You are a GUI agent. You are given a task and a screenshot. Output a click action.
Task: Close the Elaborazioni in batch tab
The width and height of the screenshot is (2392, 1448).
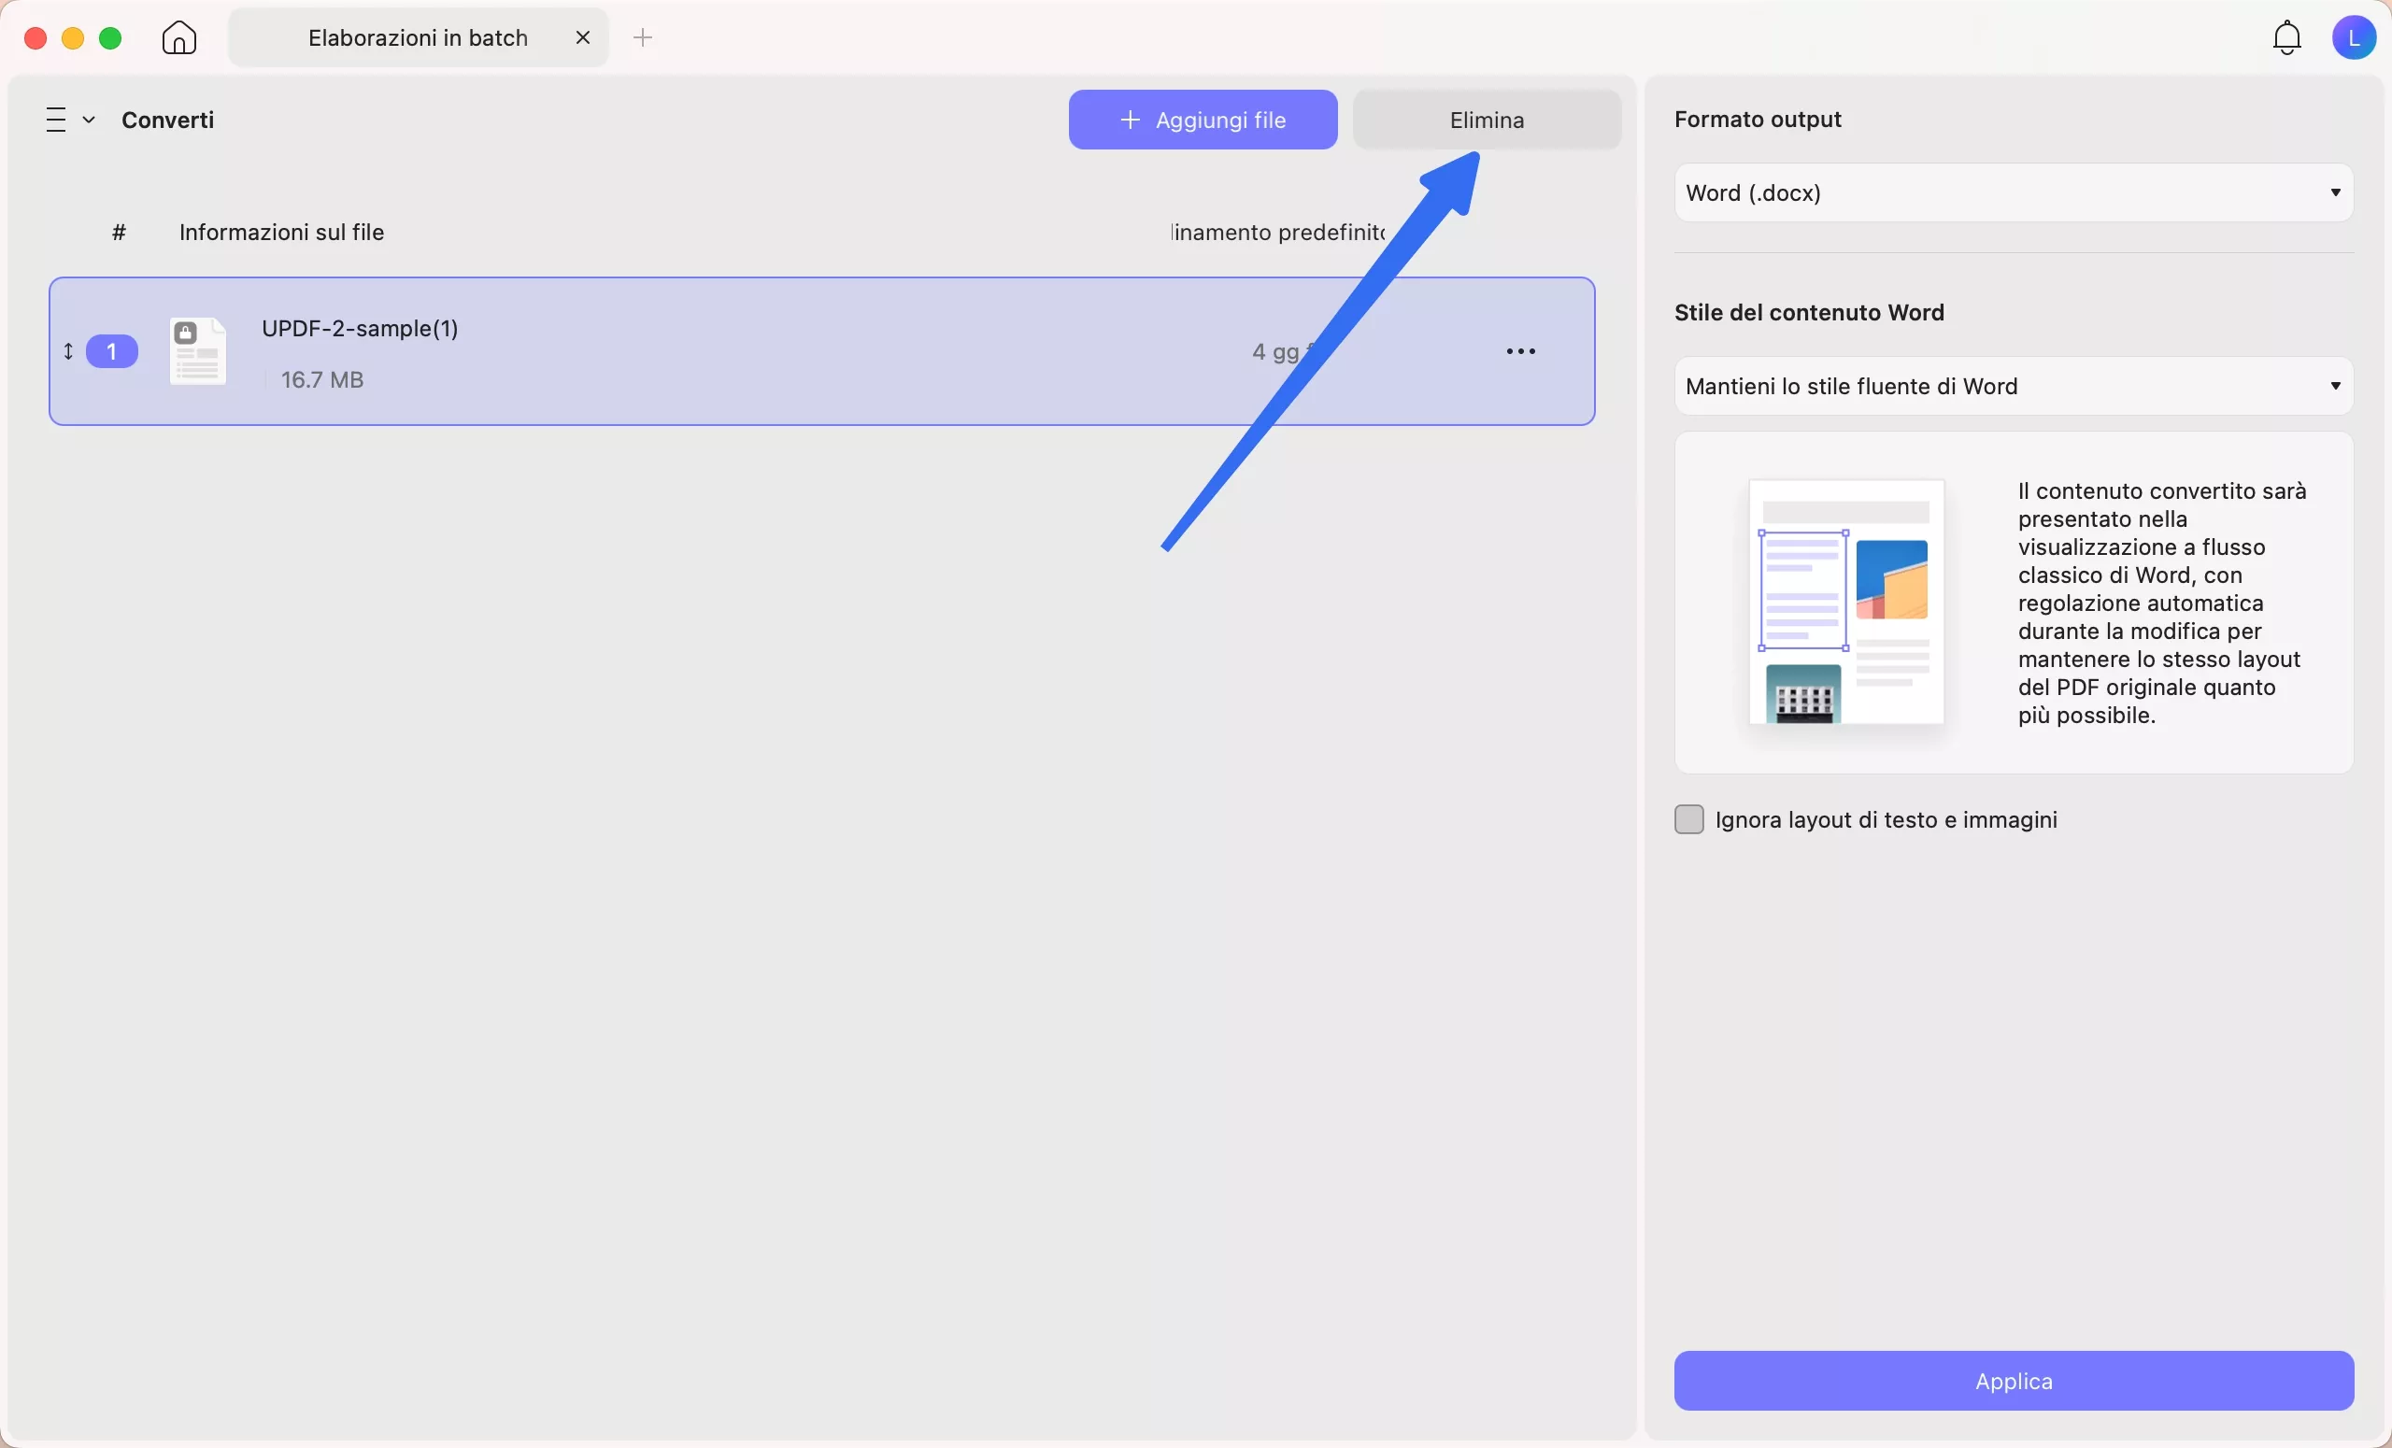click(x=582, y=38)
